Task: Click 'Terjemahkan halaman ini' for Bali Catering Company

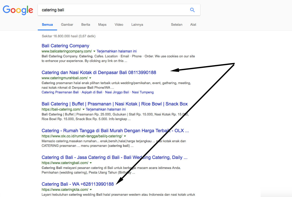Action: [x=116, y=51]
